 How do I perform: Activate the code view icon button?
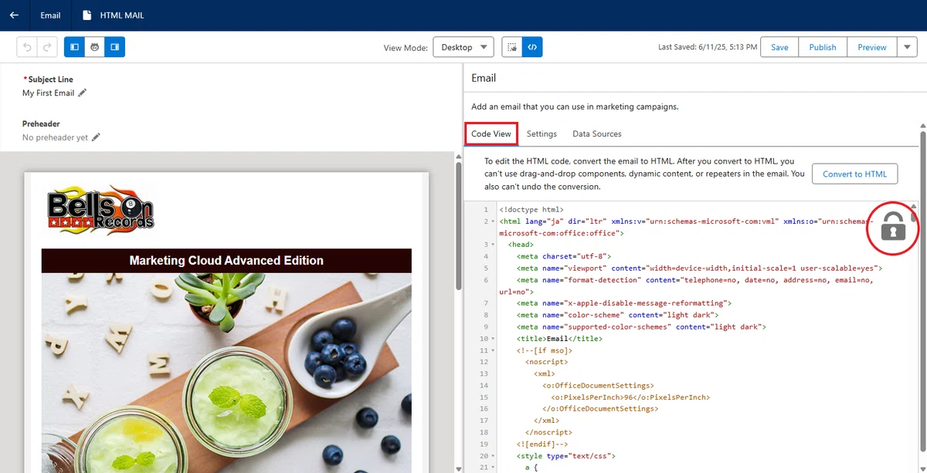point(532,47)
